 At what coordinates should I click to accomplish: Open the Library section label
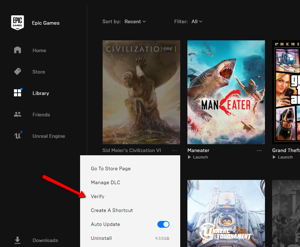pyautogui.click(x=41, y=93)
